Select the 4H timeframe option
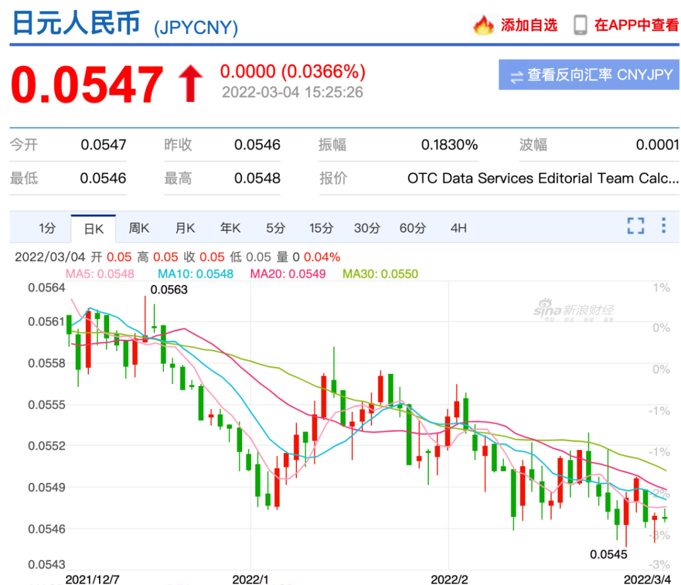 pos(458,228)
